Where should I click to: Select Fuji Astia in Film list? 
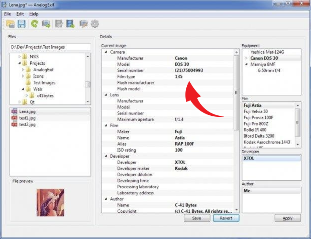tap(253, 105)
